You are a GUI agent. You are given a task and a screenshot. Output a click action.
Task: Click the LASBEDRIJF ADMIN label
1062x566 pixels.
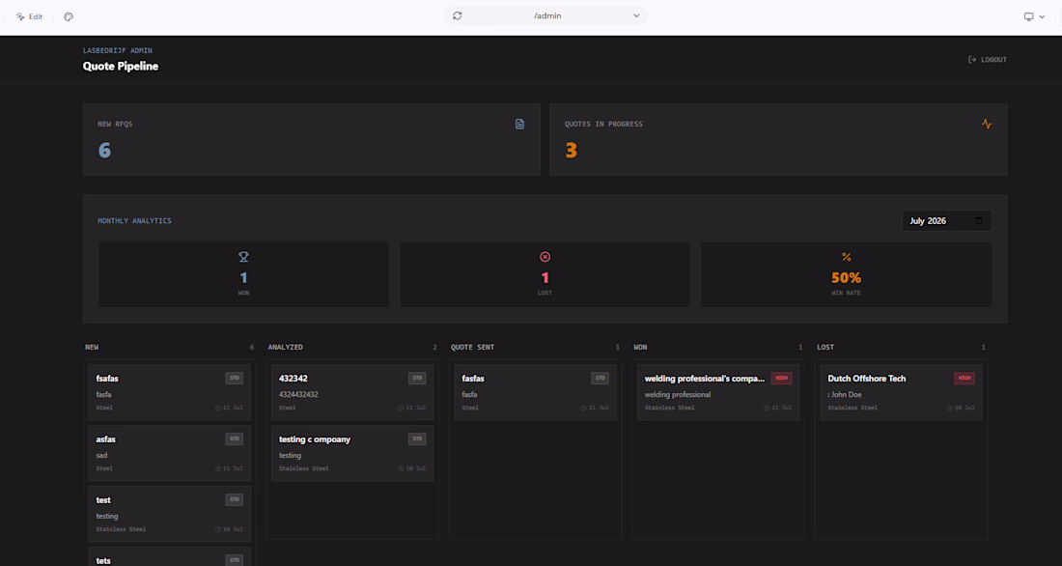117,51
